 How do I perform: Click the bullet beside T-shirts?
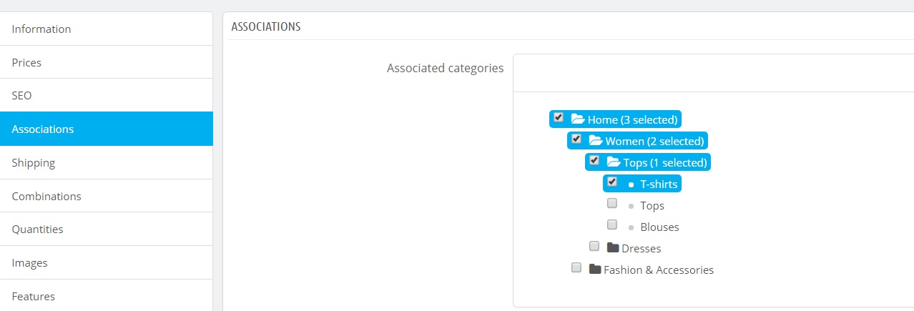(x=631, y=184)
